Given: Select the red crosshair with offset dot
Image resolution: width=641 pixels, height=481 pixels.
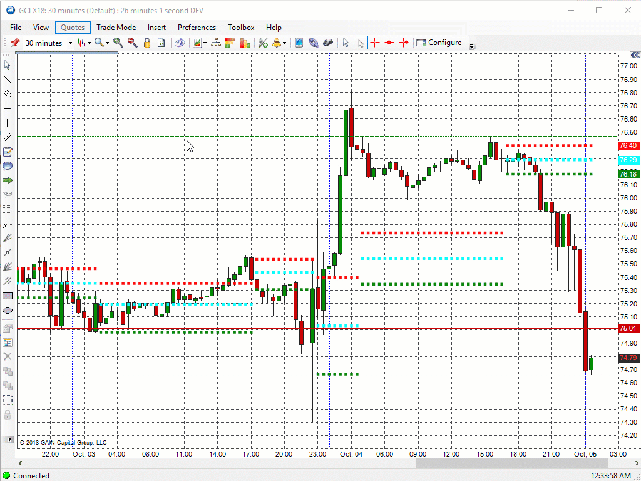Looking at the screenshot, I should [x=404, y=43].
